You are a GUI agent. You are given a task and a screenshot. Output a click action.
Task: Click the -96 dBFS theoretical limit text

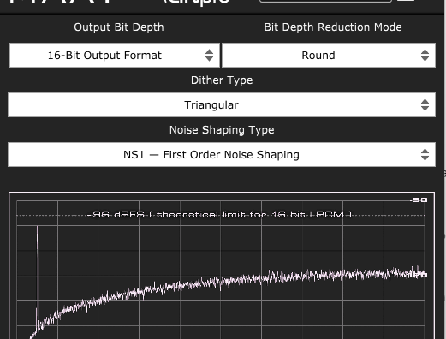(x=220, y=215)
